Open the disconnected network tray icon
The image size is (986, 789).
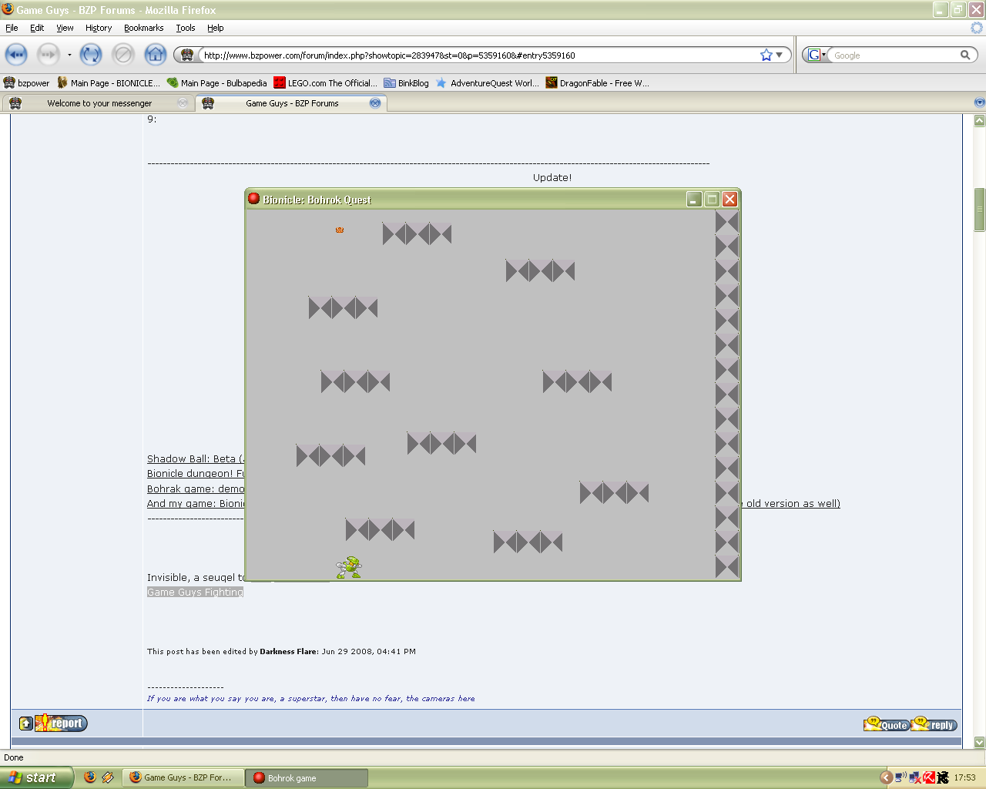(x=914, y=777)
